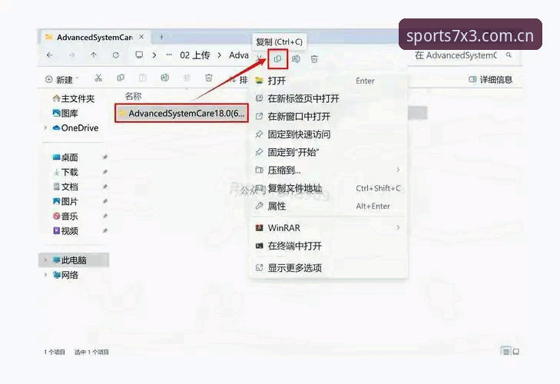Go back with the left arrow button
The width and height of the screenshot is (560, 384).
(50, 55)
